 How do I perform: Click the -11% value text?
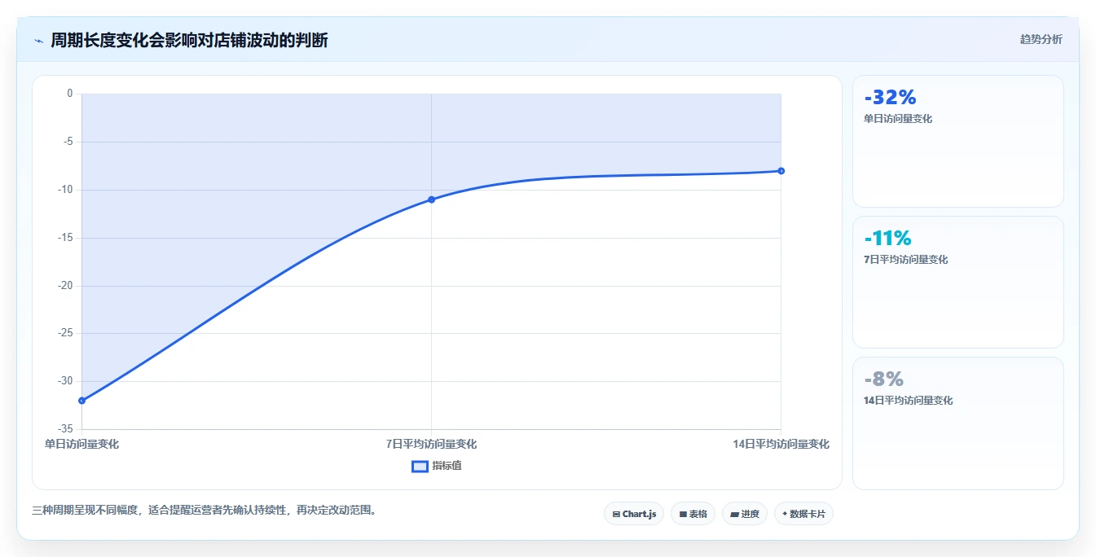click(887, 239)
